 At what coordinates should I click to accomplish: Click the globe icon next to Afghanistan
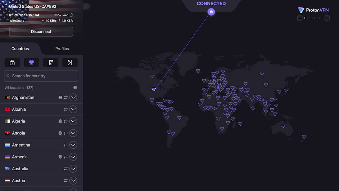[x=60, y=97]
